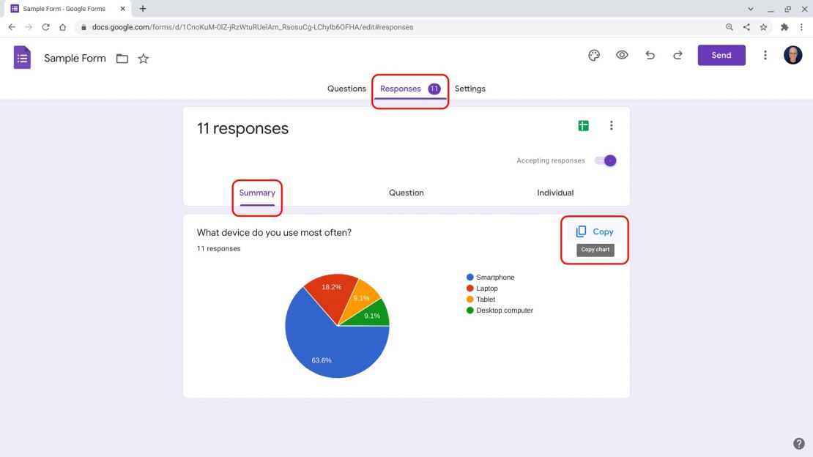Disable the Accepting responses toggle
The width and height of the screenshot is (813, 457).
[607, 160]
